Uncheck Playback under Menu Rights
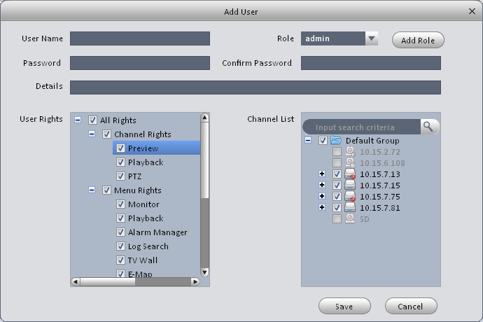 pos(120,218)
